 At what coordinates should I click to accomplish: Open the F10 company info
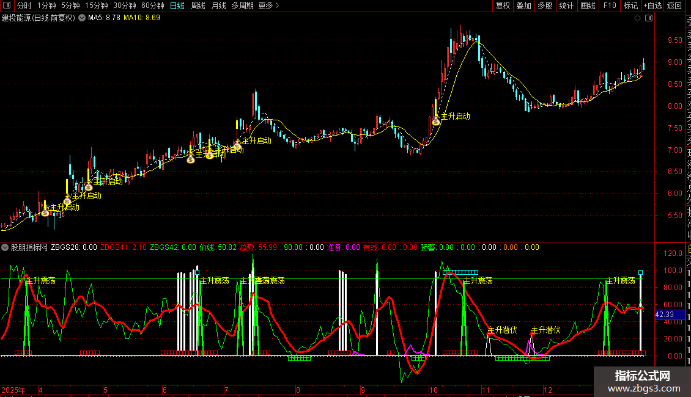[x=610, y=5]
